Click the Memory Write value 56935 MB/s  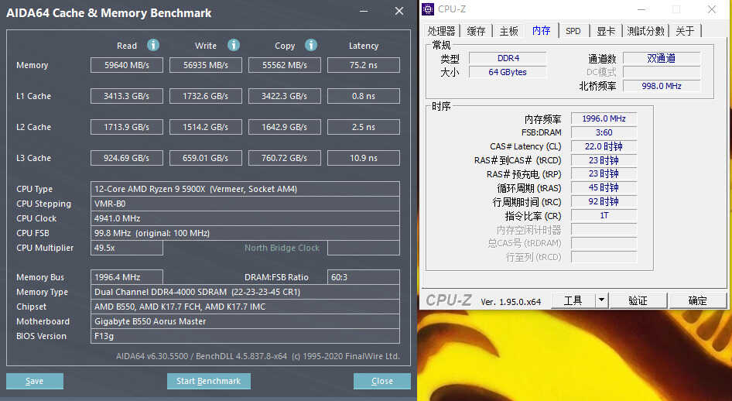pyautogui.click(x=205, y=65)
